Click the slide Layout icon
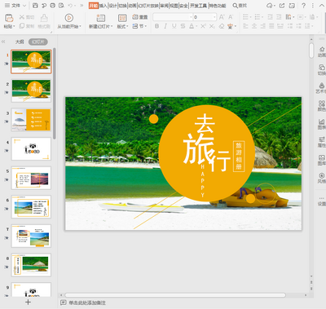Viewport: 326px width, 309px height. pos(122,18)
